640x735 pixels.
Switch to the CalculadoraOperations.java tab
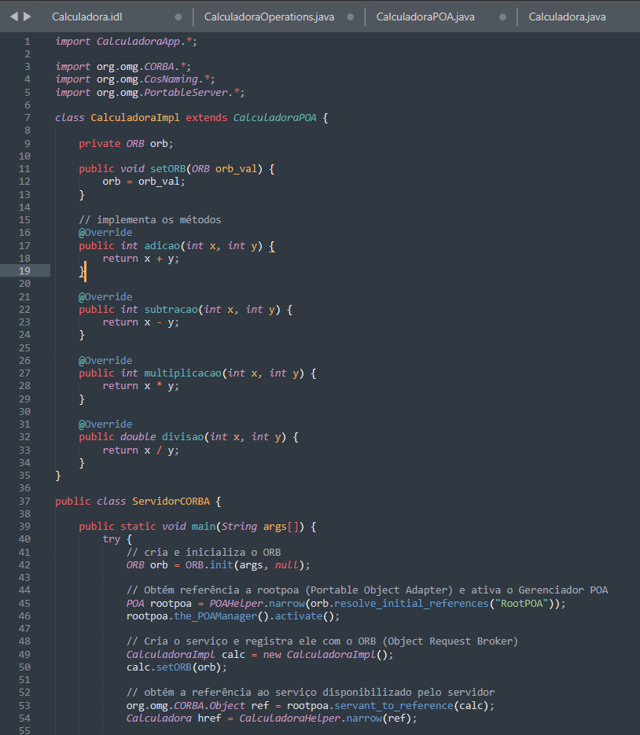(269, 17)
